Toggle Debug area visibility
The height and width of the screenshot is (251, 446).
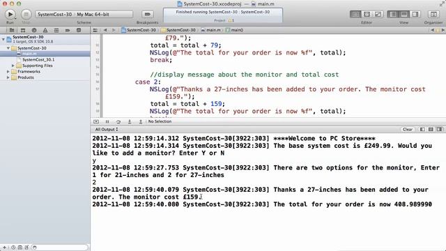point(404,14)
